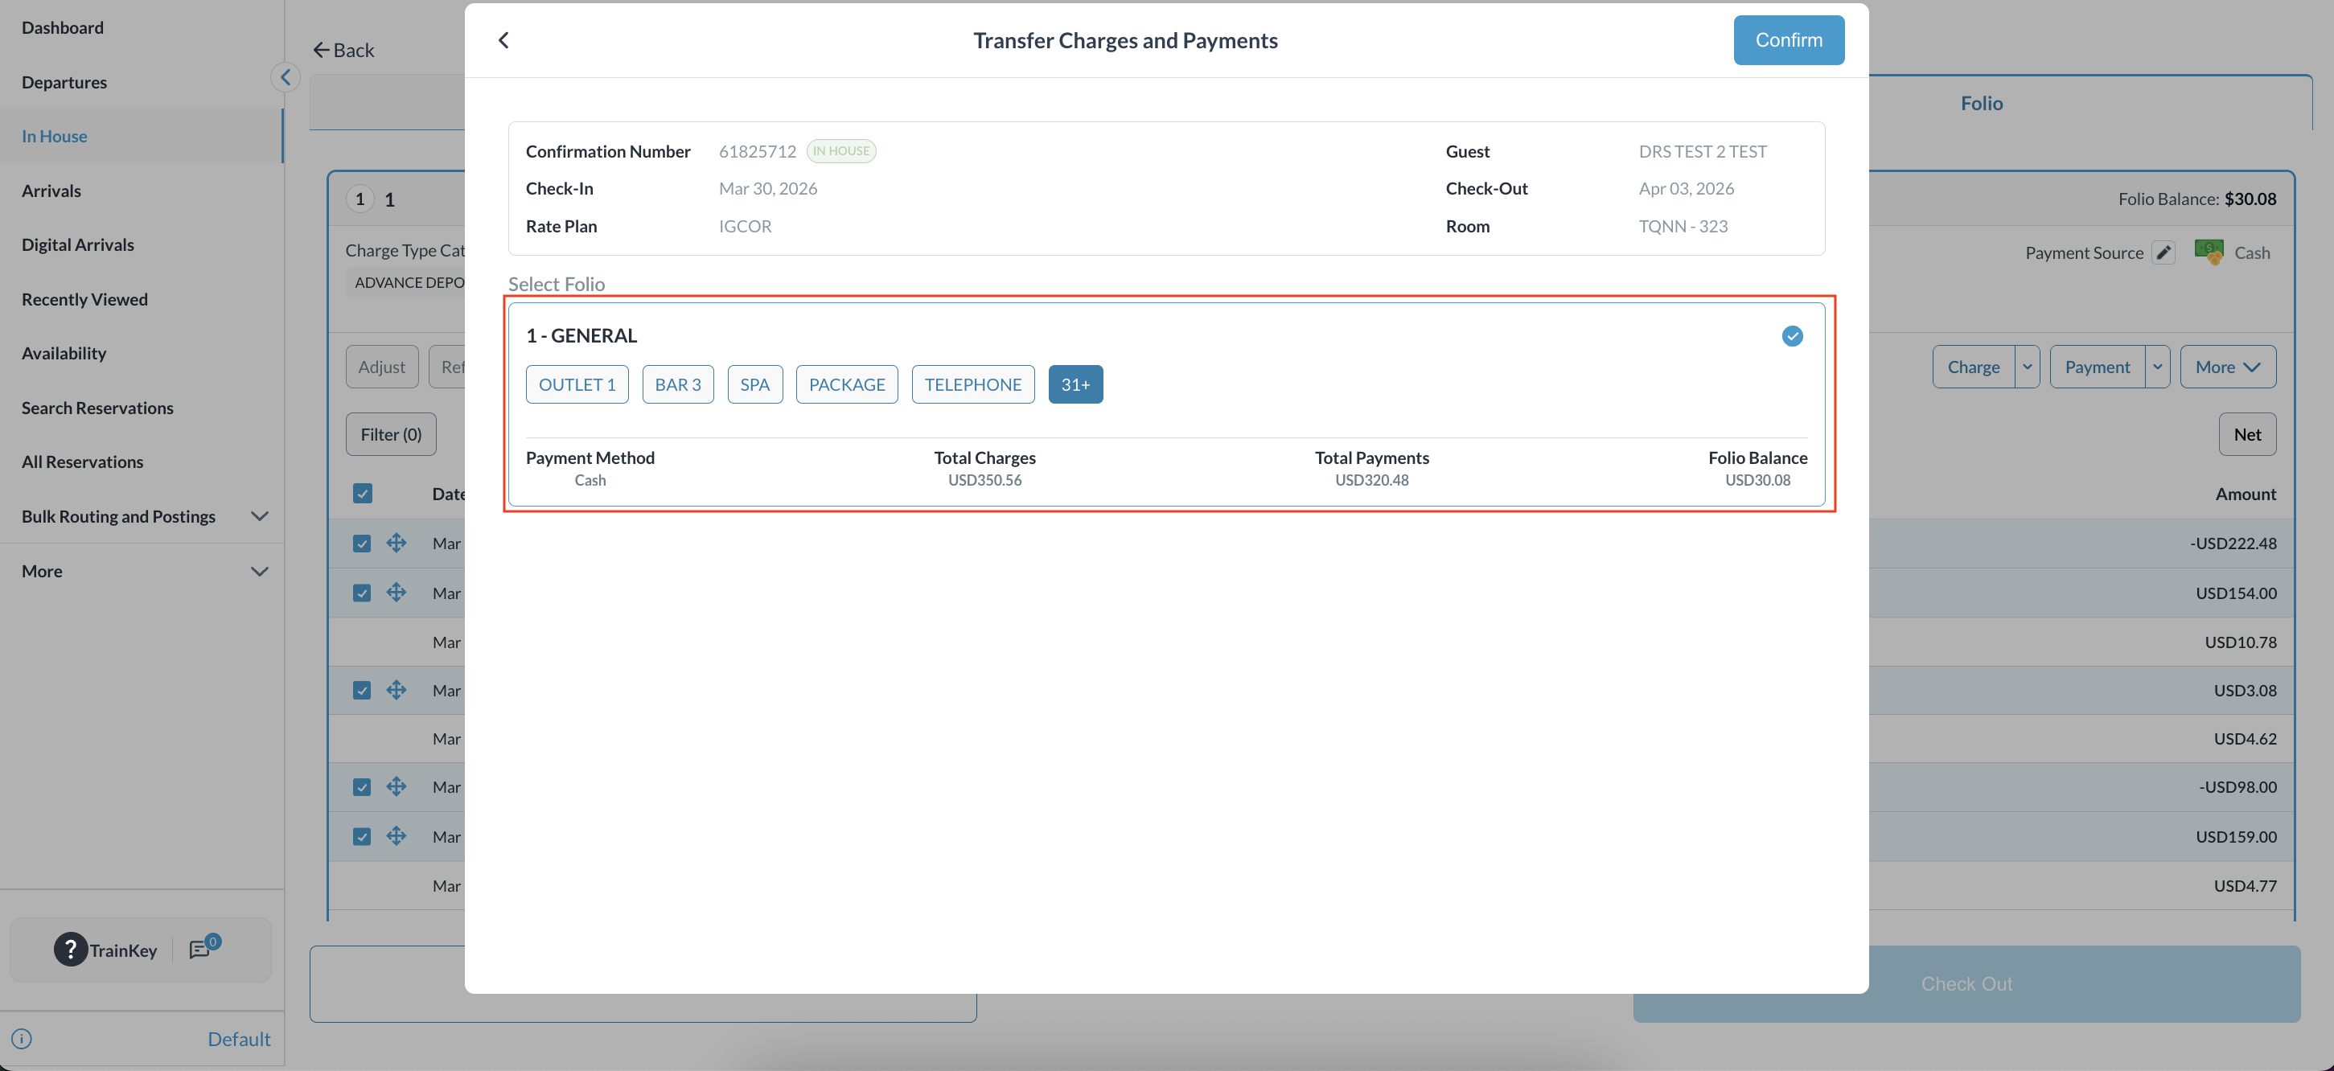Go to Arrivals in sidebar
The height and width of the screenshot is (1071, 2334).
pyautogui.click(x=51, y=191)
